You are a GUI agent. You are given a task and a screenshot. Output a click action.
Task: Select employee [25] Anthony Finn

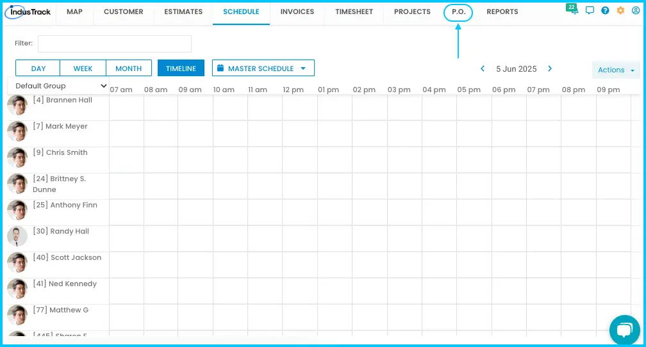tap(65, 205)
